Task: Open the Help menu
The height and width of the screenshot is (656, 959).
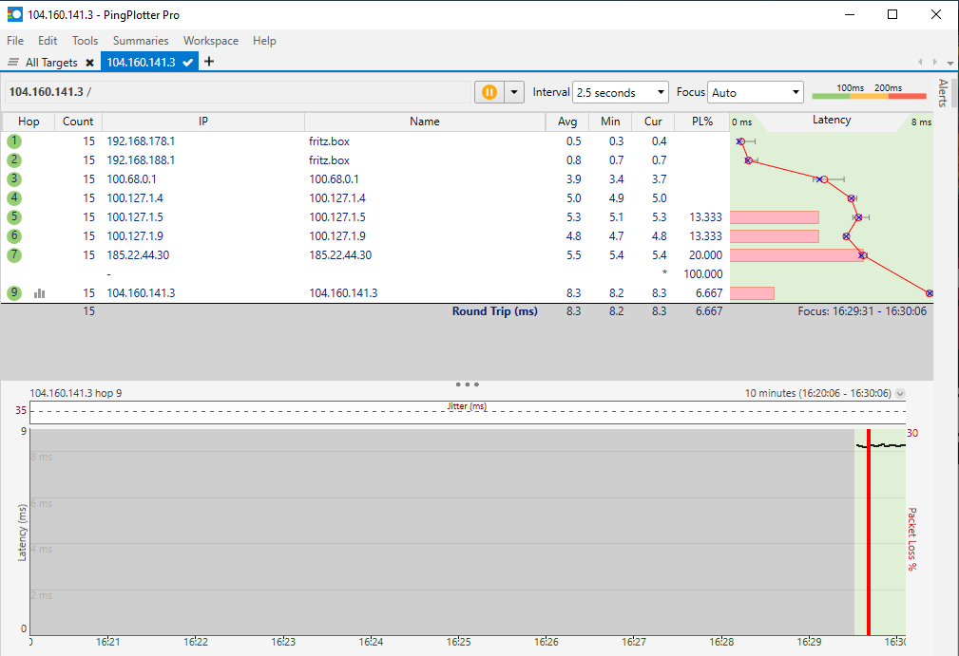Action: click(264, 40)
